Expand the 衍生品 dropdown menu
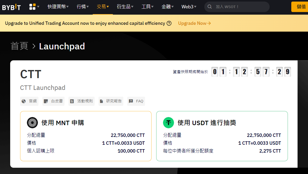The width and height of the screenshot is (308, 174). tap(125, 7)
